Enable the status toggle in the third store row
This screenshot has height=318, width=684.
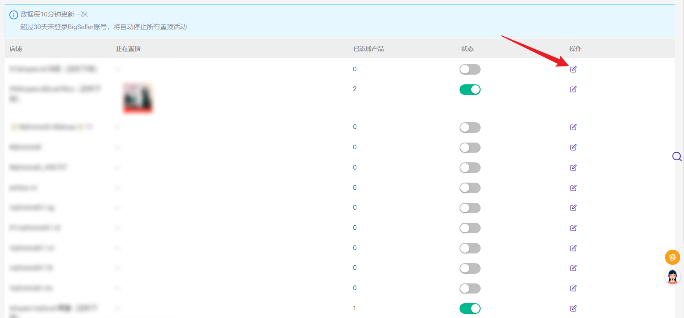[470, 127]
